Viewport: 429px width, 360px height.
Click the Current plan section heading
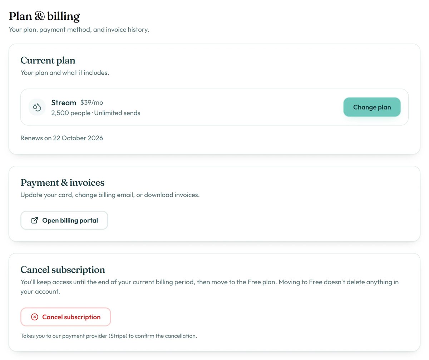point(48,60)
